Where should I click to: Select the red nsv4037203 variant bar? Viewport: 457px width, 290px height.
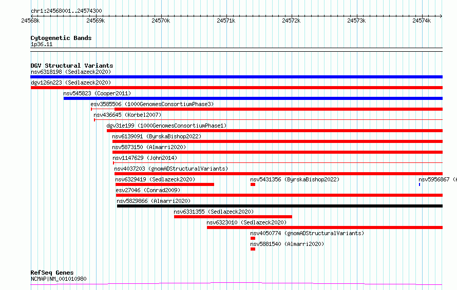(x=278, y=174)
